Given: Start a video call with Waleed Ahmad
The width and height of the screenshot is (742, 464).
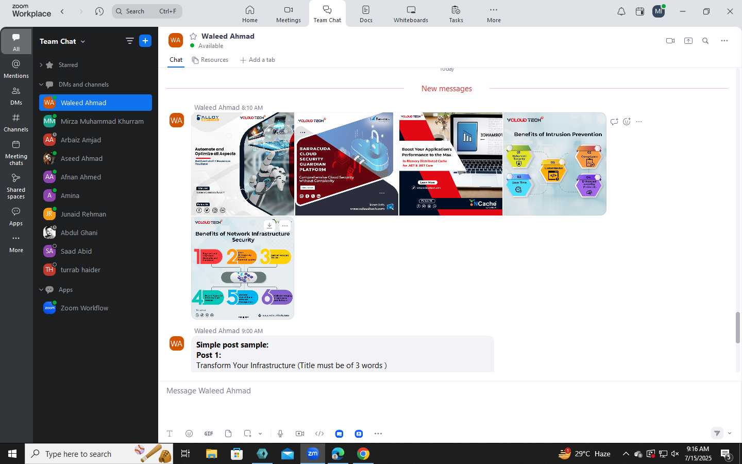Looking at the screenshot, I should click(670, 41).
